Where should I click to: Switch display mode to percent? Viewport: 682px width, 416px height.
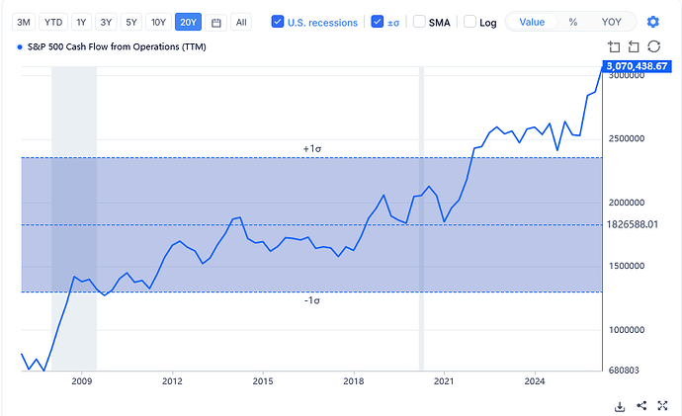tap(573, 22)
